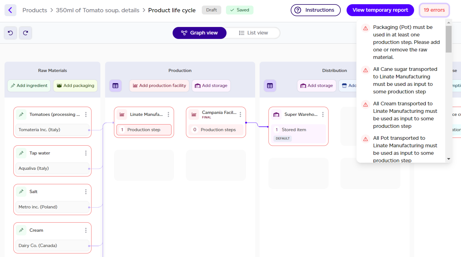Open Campania's 0 Production steps row

coord(216,130)
